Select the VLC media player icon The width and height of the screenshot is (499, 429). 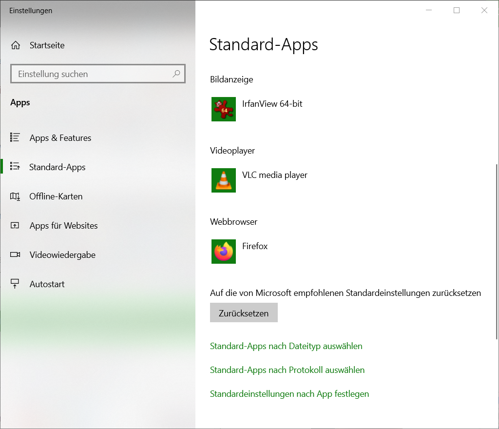pyautogui.click(x=223, y=180)
